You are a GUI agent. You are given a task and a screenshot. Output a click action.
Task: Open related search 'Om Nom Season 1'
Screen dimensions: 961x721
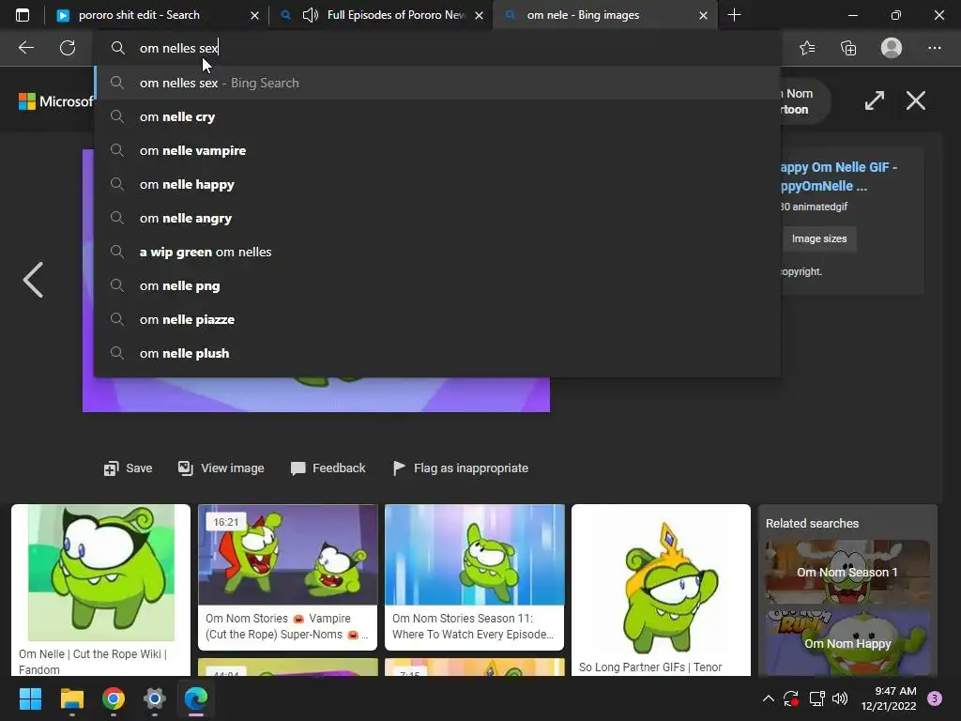click(847, 572)
